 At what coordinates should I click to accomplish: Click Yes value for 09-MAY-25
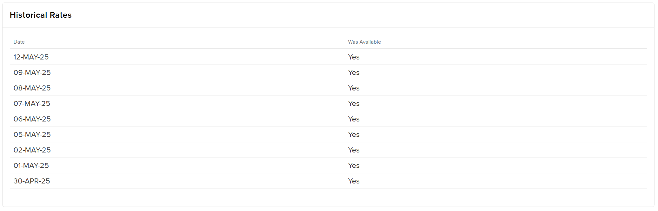pos(354,72)
